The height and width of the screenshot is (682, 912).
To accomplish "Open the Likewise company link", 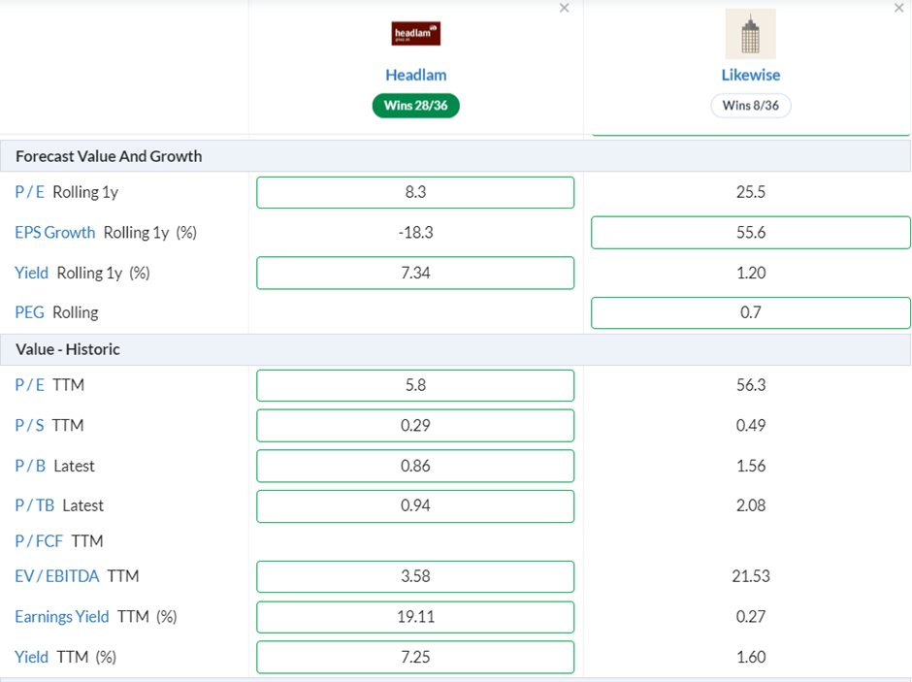I will (750, 75).
